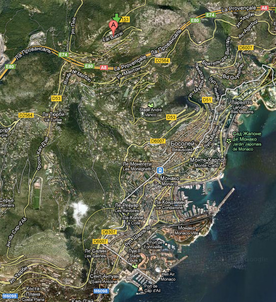Click the D6307 road shield
Viewport: 276px width, 302px height.
coord(109,232)
